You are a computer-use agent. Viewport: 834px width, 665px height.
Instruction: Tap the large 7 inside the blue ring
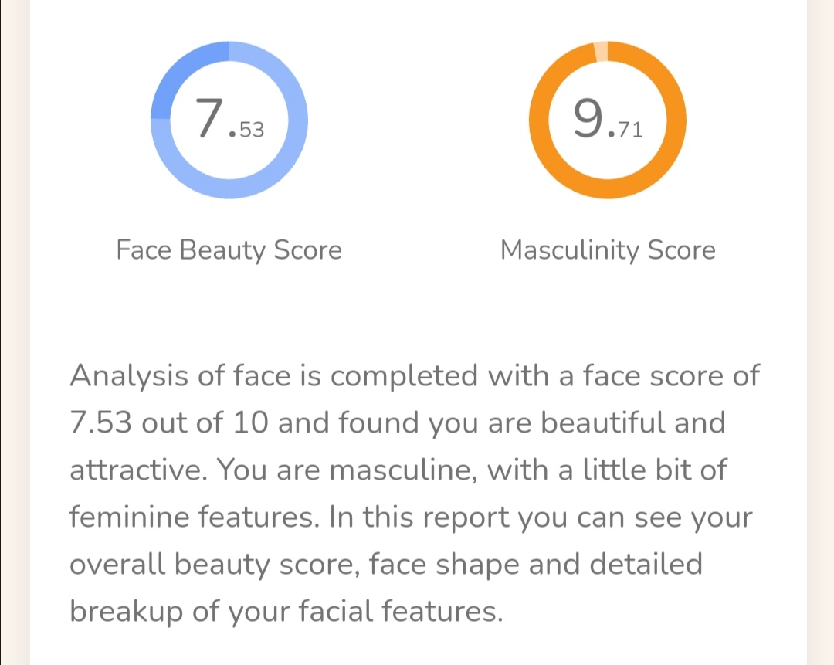pyautogui.click(x=209, y=117)
